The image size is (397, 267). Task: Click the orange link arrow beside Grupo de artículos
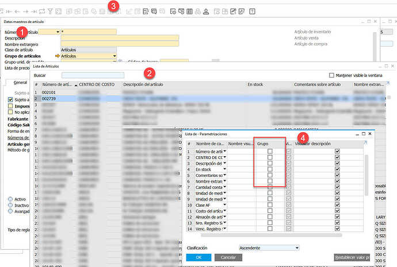click(57, 56)
